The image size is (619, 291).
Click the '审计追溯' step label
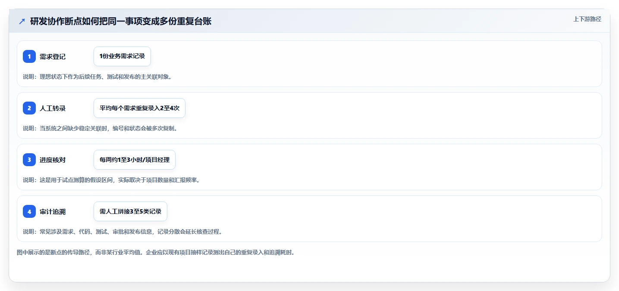pos(53,211)
